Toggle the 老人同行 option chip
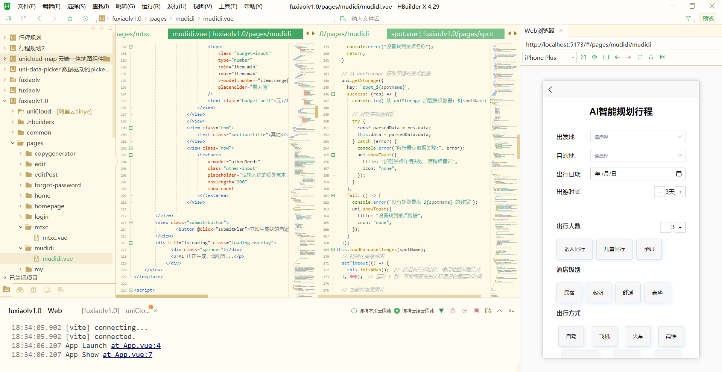Viewport: 722px width, 372px height. click(575, 249)
